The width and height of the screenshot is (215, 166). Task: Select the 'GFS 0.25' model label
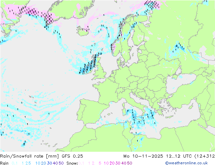click(72, 156)
